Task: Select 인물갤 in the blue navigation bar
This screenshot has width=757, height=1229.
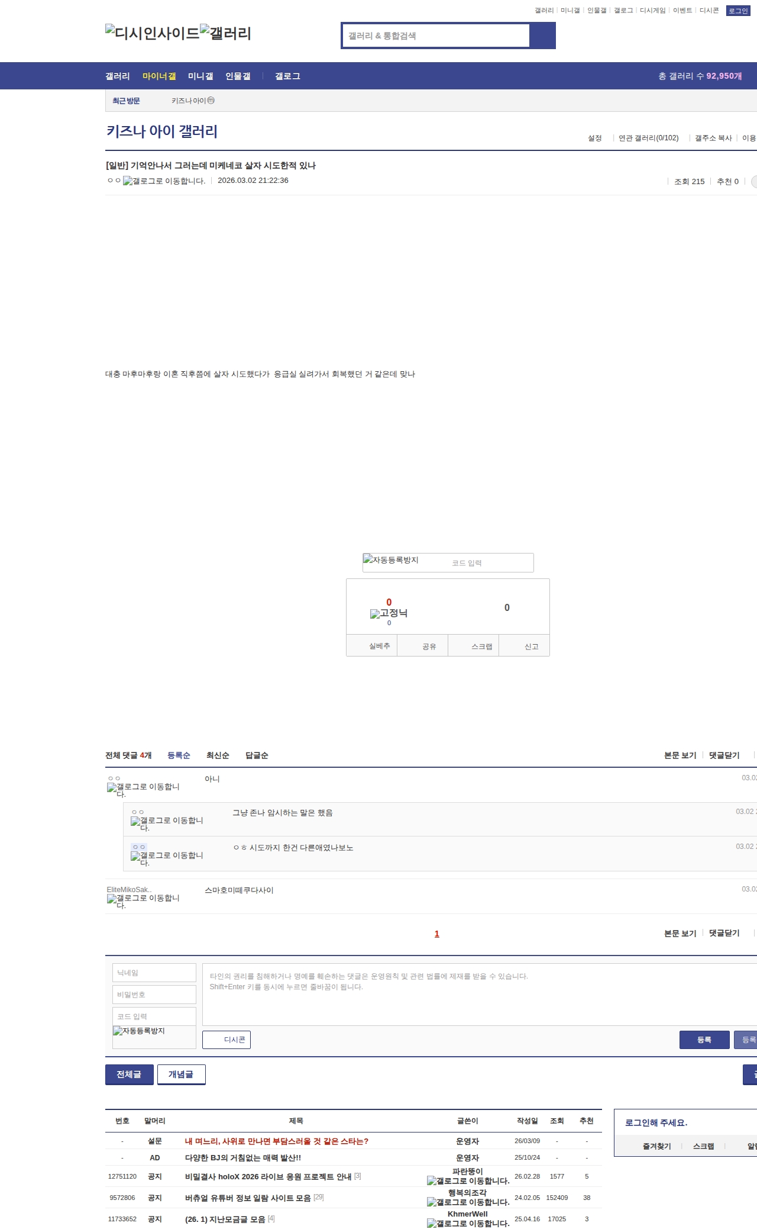Action: pos(238,76)
